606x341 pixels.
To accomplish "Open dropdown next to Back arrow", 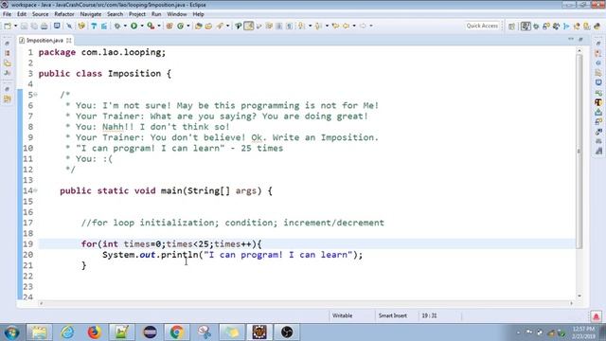I will point(353,26).
